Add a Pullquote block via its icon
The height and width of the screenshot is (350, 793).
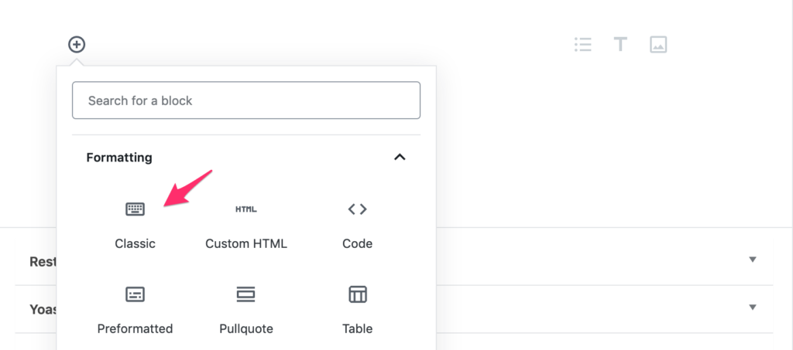click(x=246, y=294)
